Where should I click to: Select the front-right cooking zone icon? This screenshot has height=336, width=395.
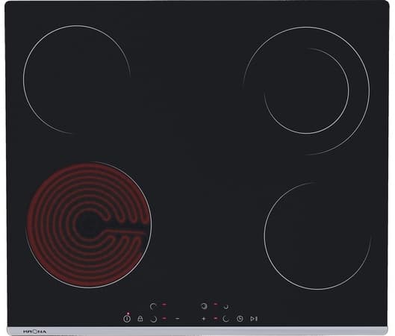226,319
